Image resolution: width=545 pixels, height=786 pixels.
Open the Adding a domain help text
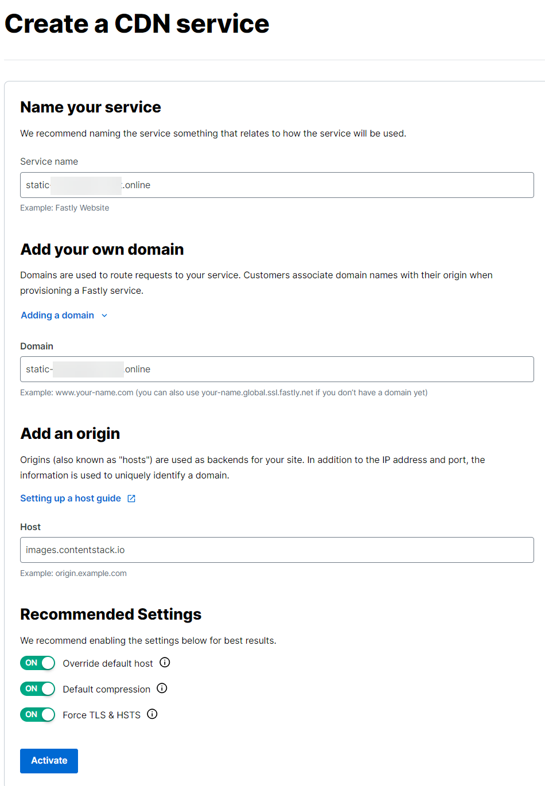coord(57,316)
